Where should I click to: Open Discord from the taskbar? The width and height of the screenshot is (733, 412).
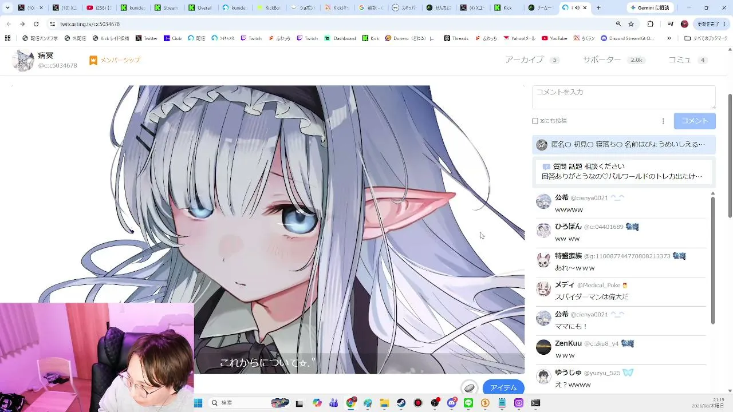tap(452, 403)
